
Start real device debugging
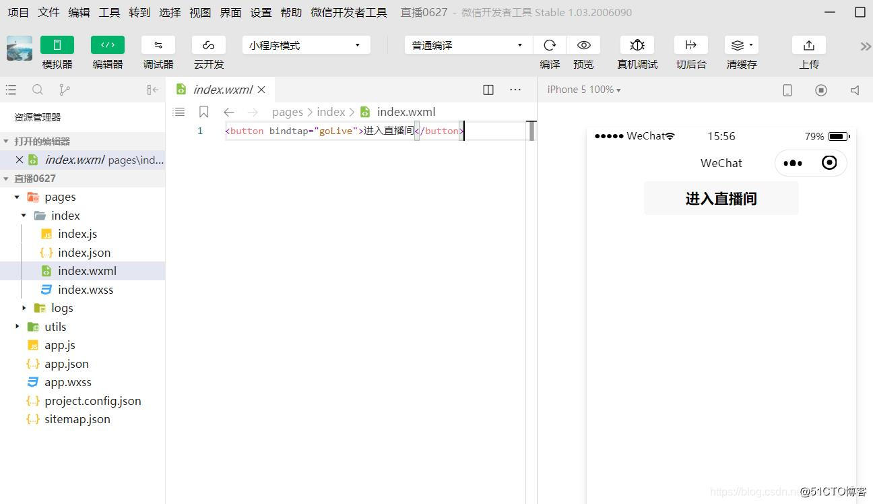(637, 45)
